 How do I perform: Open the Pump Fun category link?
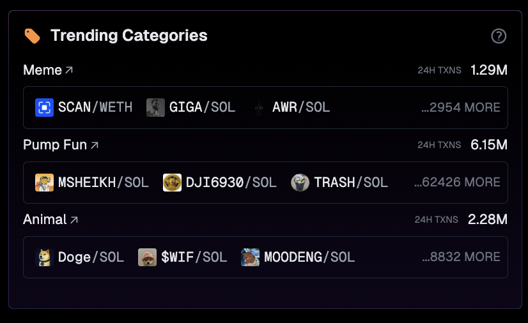[x=61, y=145]
